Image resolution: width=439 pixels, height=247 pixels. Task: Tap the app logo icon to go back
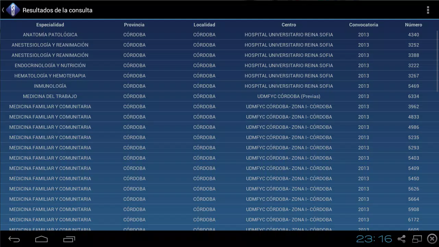point(13,10)
